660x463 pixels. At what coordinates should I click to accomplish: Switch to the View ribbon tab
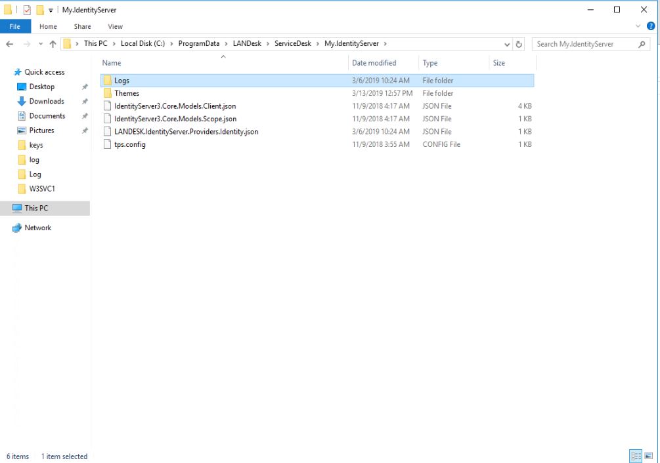(x=115, y=26)
